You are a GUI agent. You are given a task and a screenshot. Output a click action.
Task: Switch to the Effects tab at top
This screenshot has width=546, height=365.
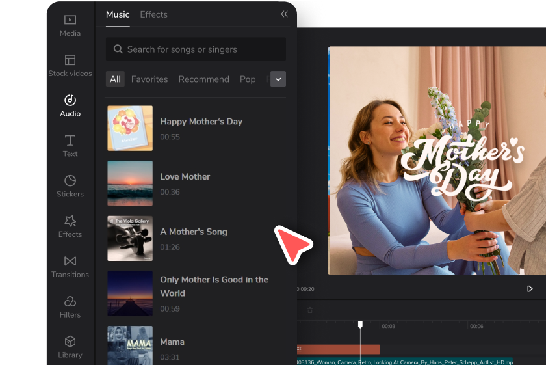pyautogui.click(x=153, y=14)
